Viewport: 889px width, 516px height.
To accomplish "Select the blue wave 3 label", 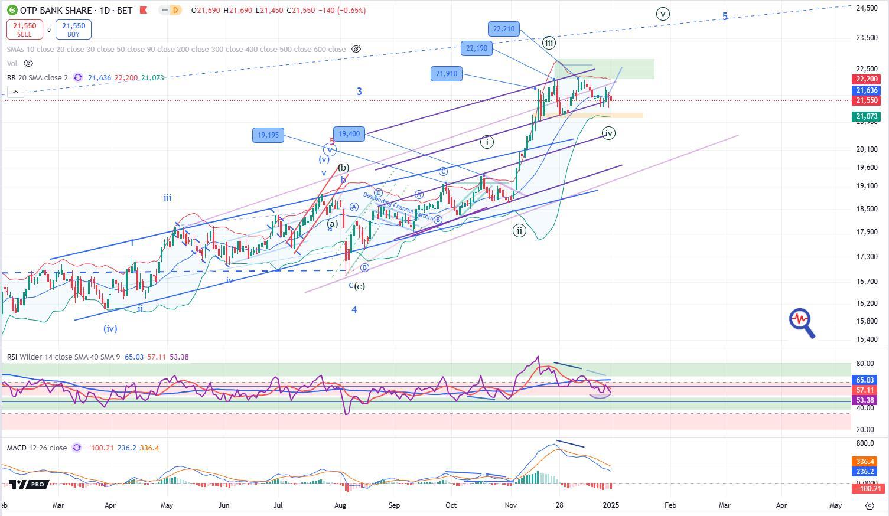I will tap(359, 92).
